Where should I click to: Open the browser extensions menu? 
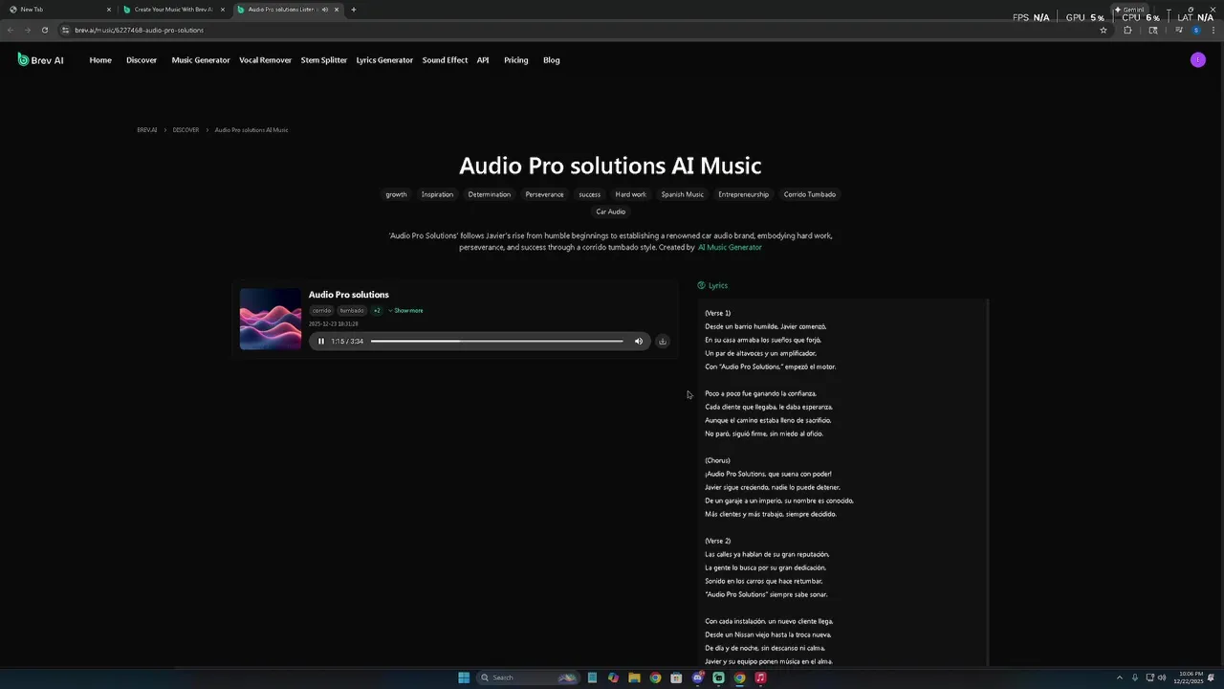(x=1127, y=30)
